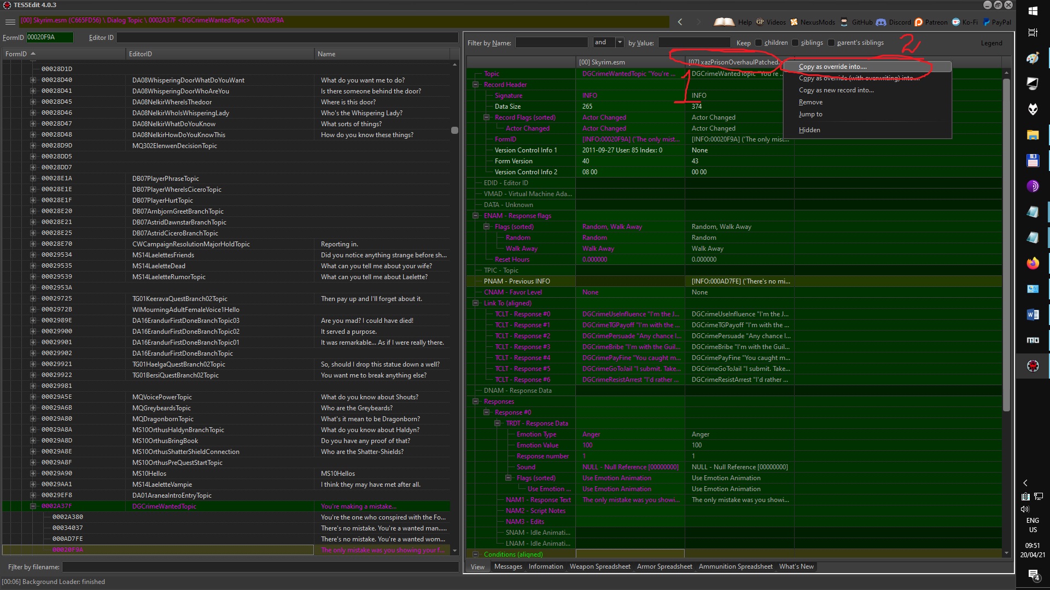Enable the Keep siblings checkbox
The height and width of the screenshot is (590, 1050).
(x=795, y=43)
